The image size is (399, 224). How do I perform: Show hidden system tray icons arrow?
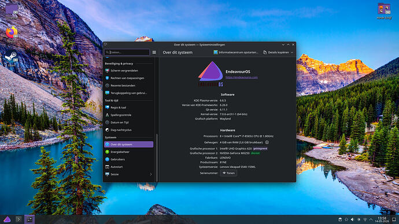(371, 219)
